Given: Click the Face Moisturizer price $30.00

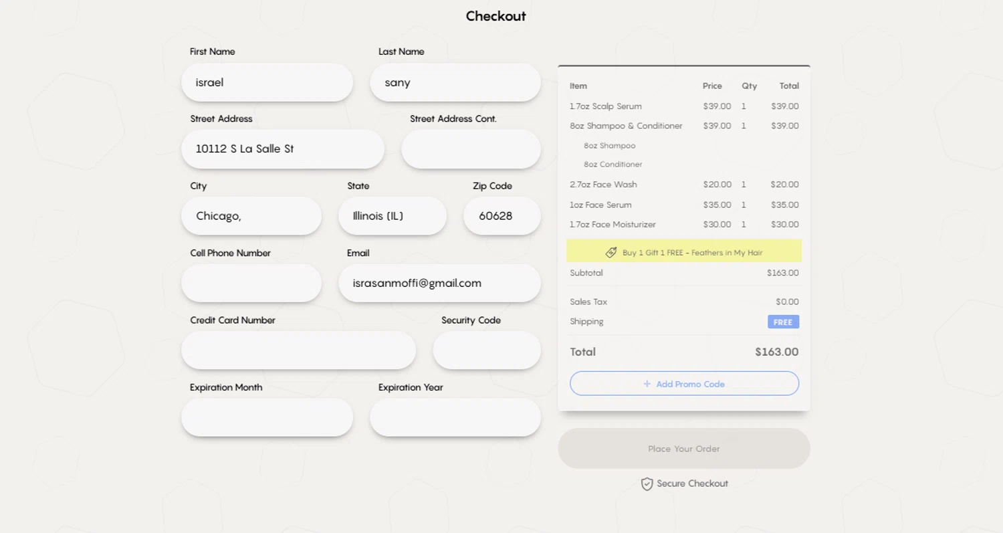Looking at the screenshot, I should click(717, 225).
